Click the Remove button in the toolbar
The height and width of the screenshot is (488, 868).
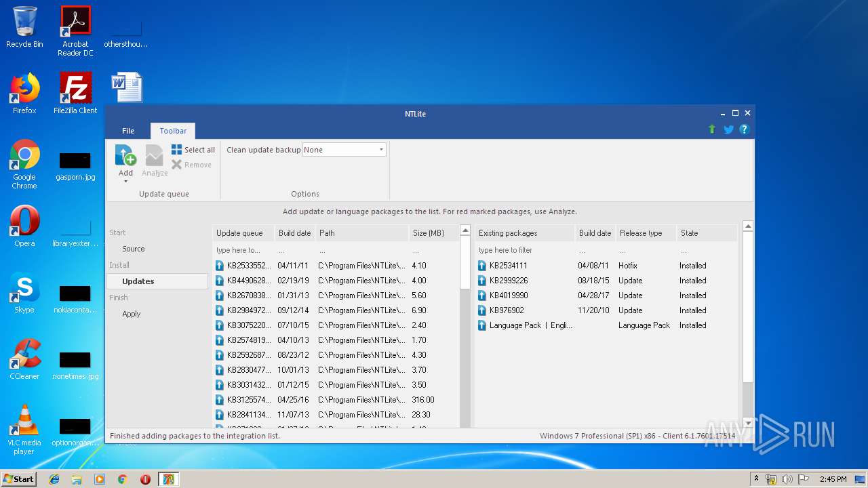click(192, 165)
